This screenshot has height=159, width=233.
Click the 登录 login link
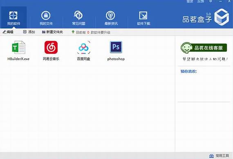point(190,1)
